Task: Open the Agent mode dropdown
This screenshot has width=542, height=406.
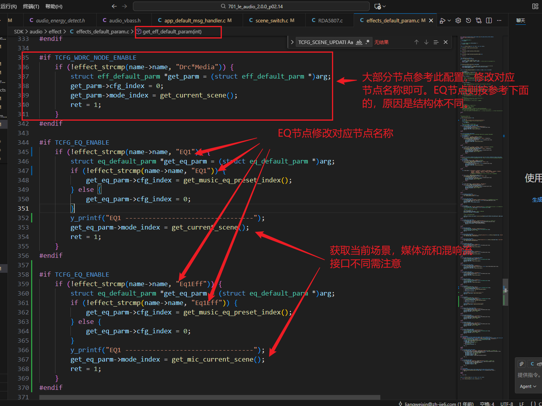Action: (x=528, y=386)
